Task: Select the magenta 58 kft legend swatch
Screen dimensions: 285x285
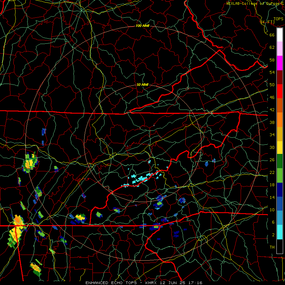Action: click(x=280, y=63)
